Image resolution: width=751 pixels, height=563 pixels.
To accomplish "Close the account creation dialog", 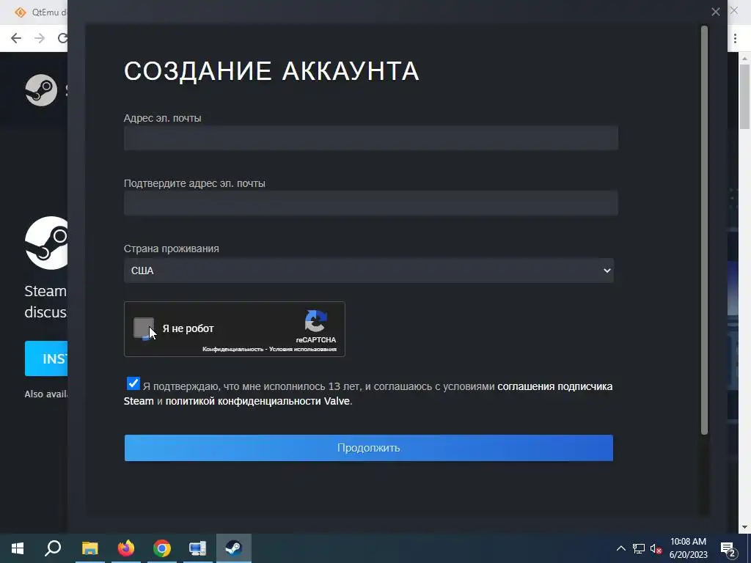I will tap(716, 12).
